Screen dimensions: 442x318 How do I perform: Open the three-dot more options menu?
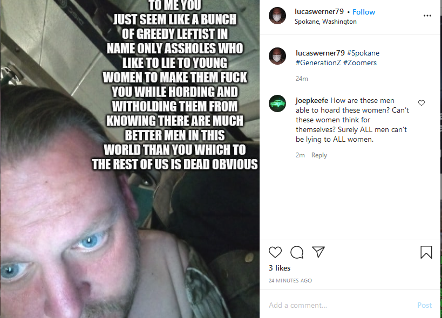[x=427, y=16]
